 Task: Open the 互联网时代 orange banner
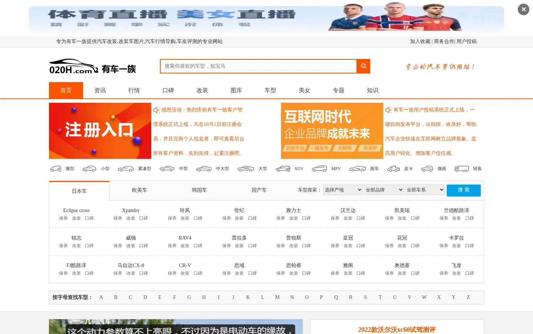click(332, 131)
